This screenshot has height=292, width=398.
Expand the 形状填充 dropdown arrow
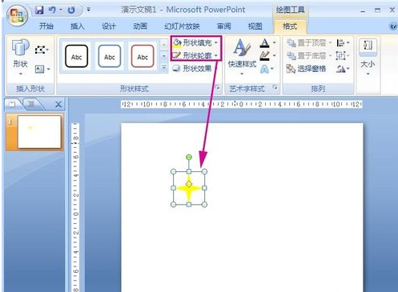tap(216, 42)
